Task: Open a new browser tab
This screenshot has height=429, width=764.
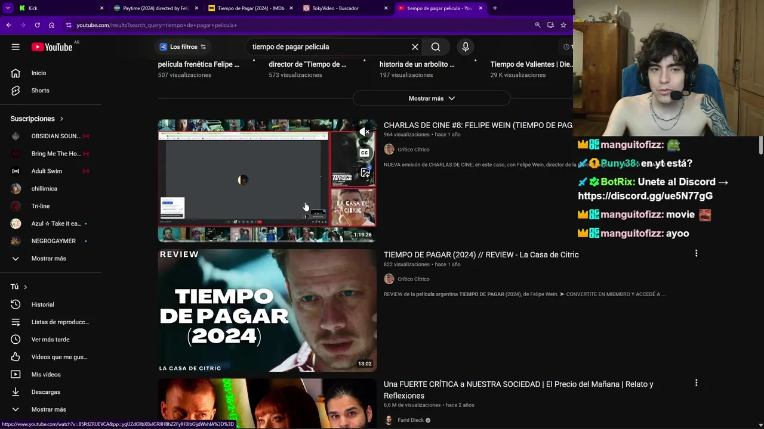Action: [495, 8]
